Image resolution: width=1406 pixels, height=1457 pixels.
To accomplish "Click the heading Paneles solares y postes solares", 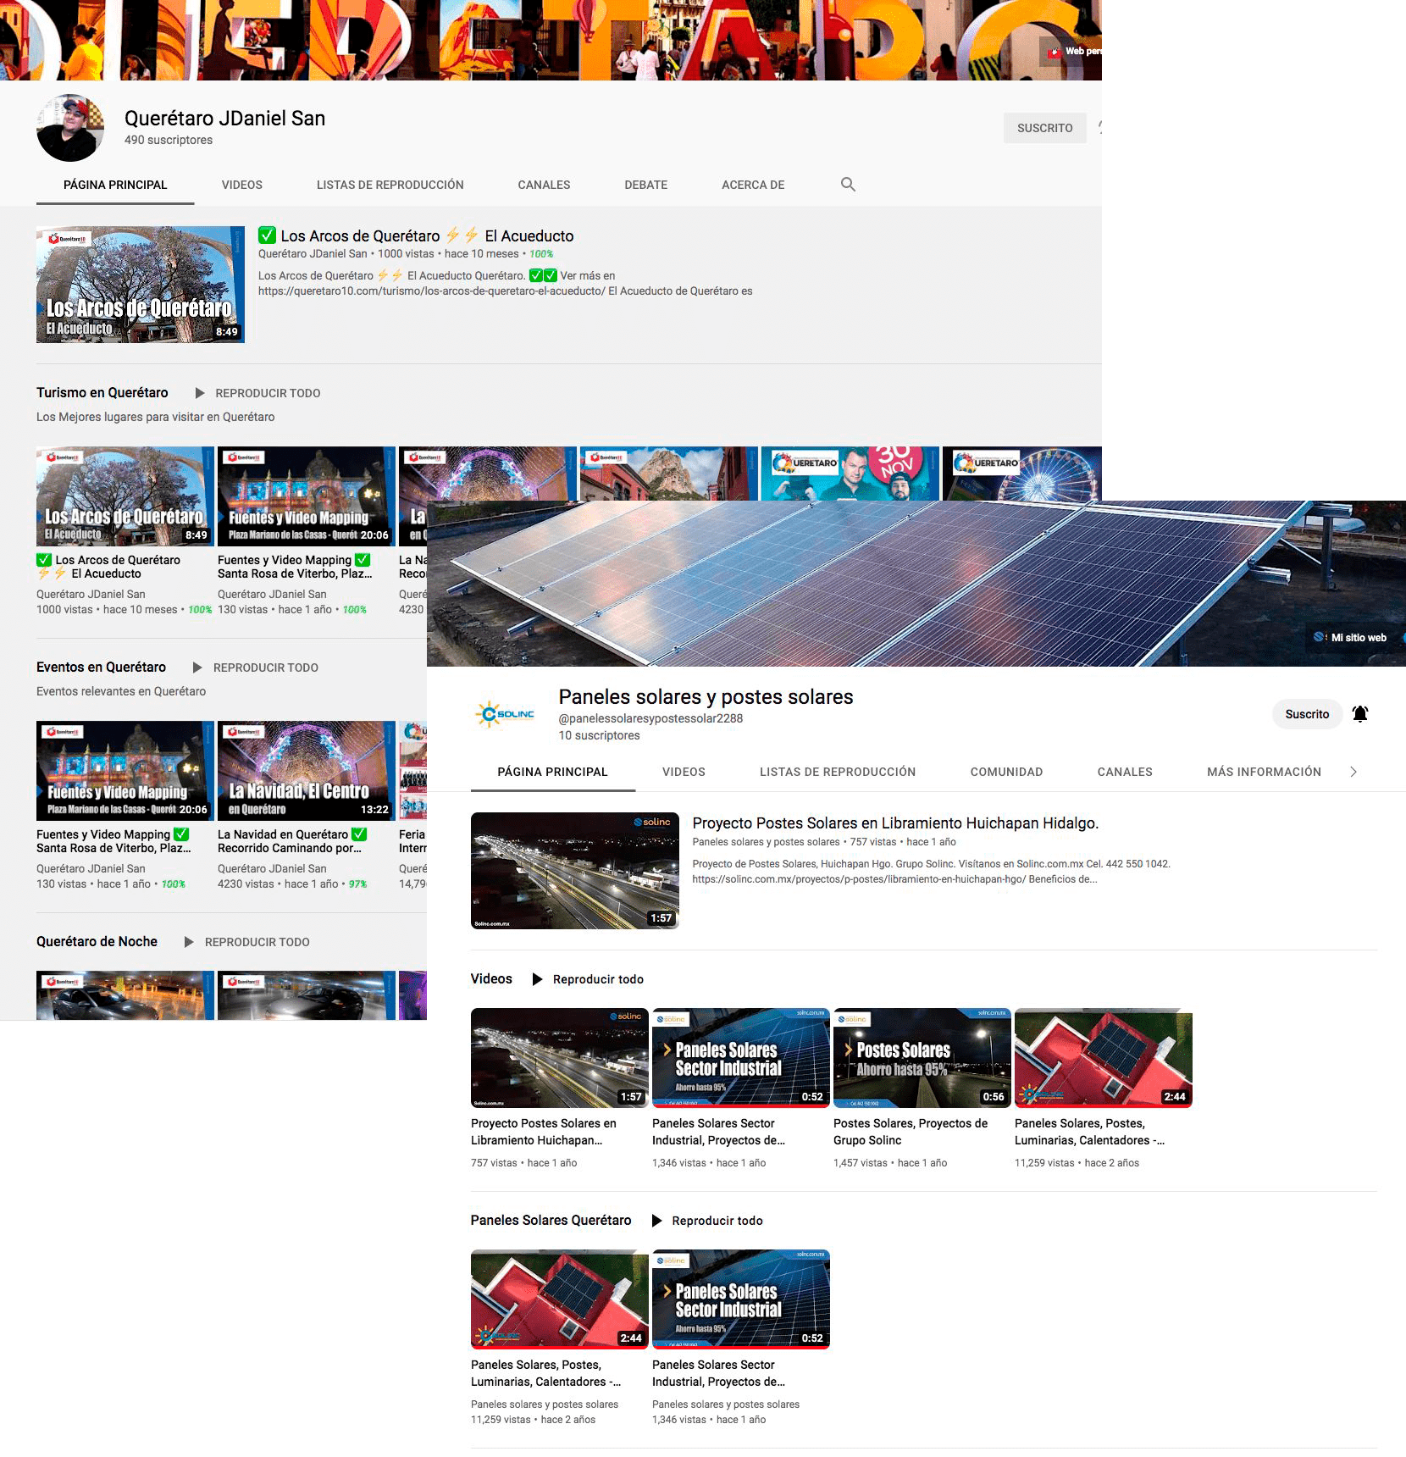I will (x=706, y=697).
